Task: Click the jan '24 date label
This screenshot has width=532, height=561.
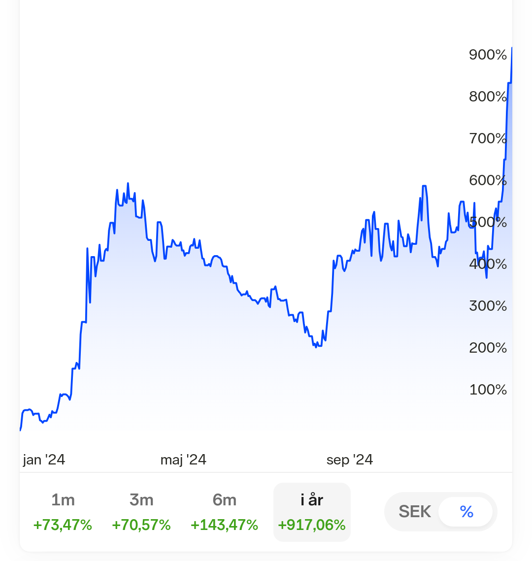Action: click(44, 460)
